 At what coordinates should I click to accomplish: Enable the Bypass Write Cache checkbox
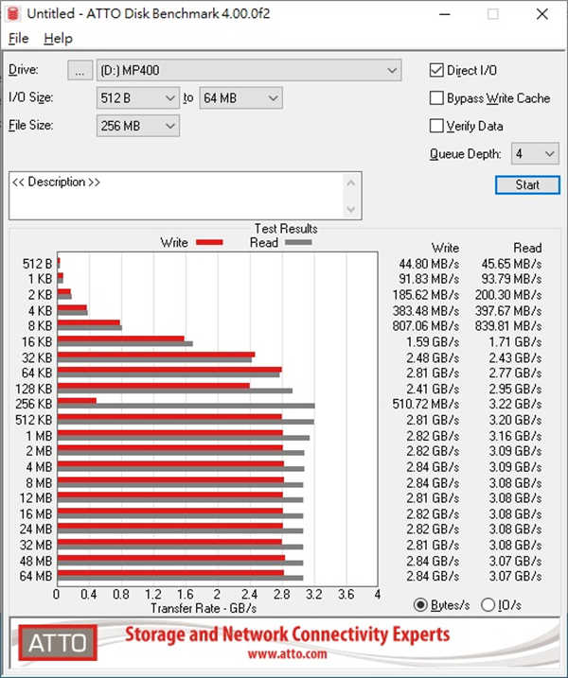click(436, 97)
